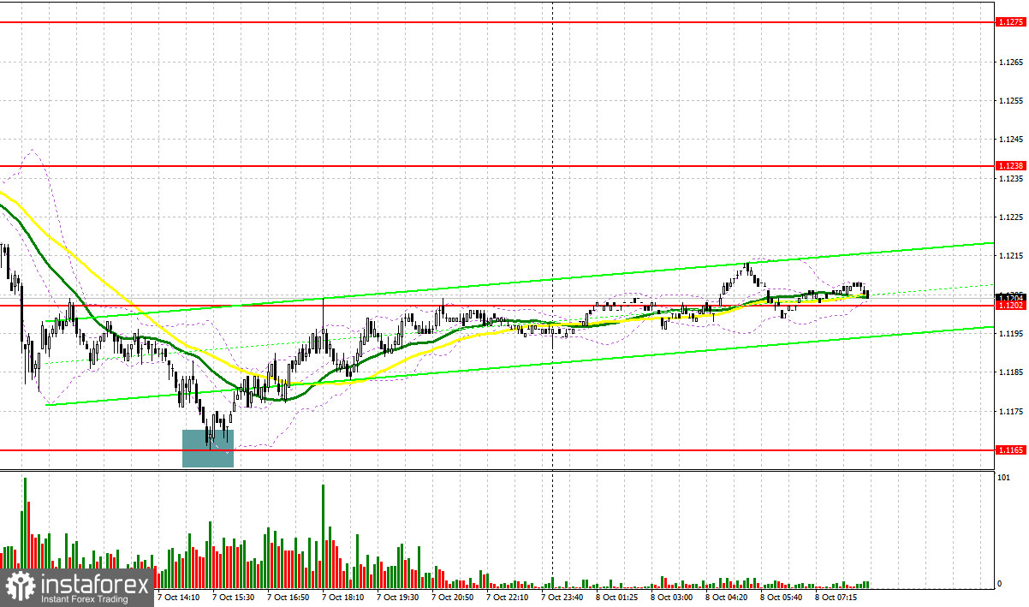Click the 1.1215 price axis value

click(1009, 255)
